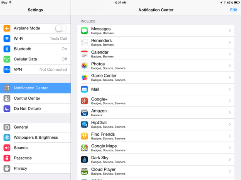Open Mail row disclosure chevron

[230, 89]
